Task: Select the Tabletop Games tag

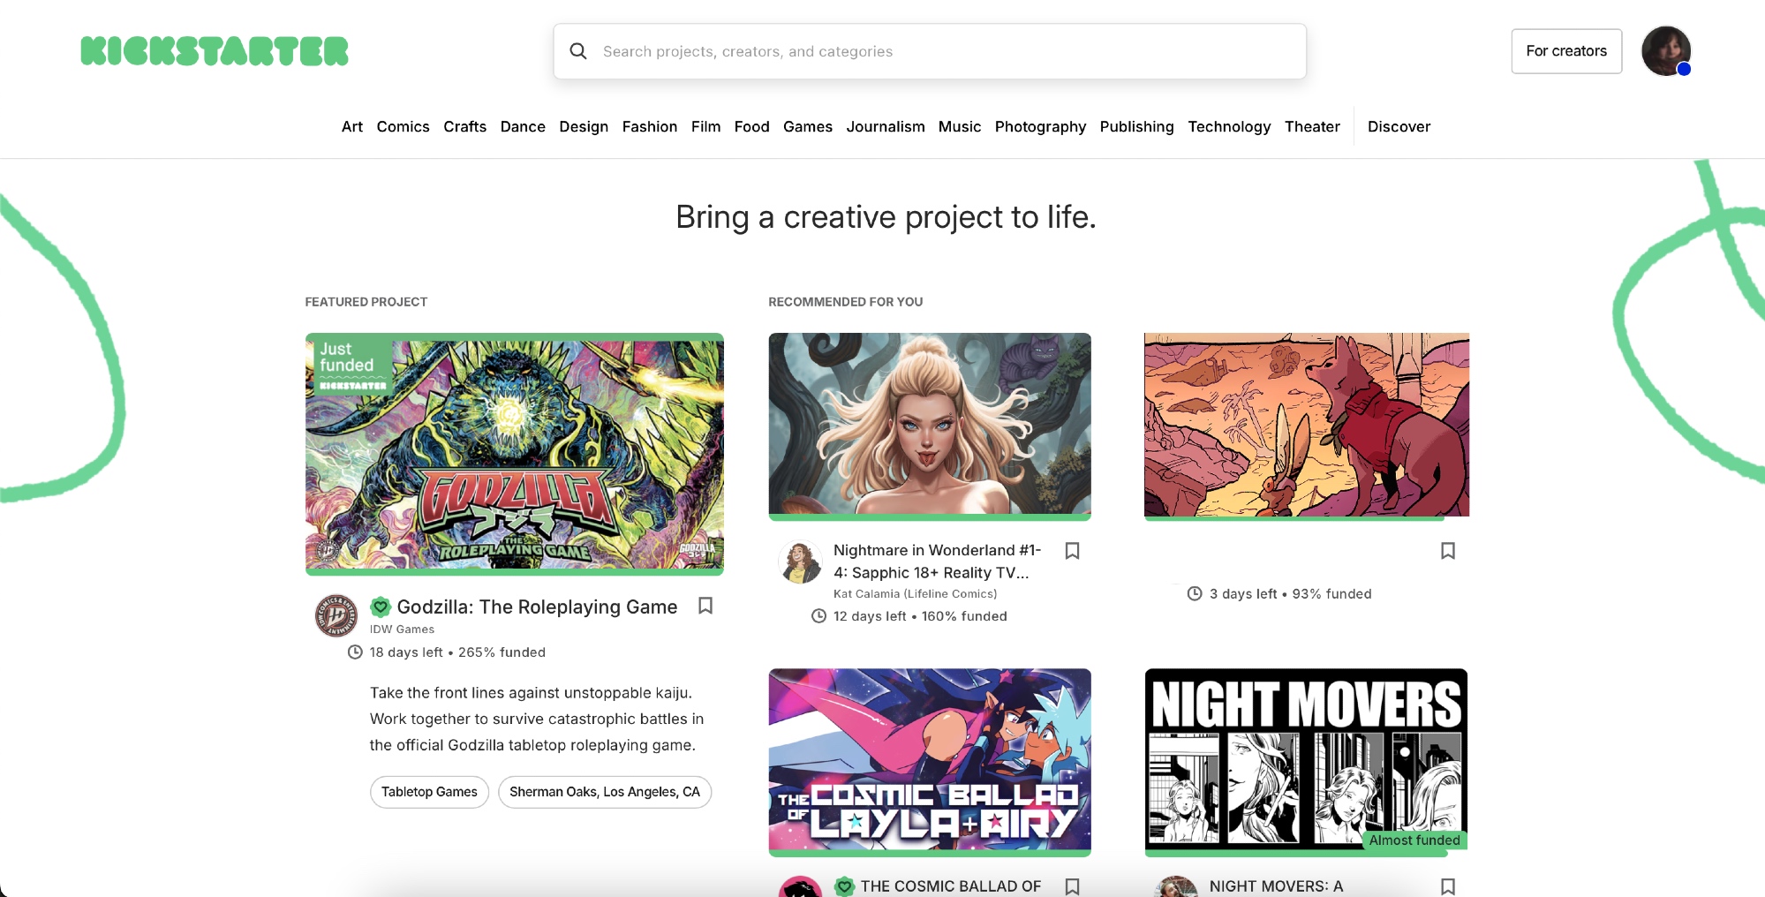Action: 429,792
